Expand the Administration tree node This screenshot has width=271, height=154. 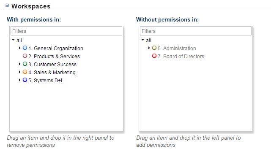[x=149, y=48]
